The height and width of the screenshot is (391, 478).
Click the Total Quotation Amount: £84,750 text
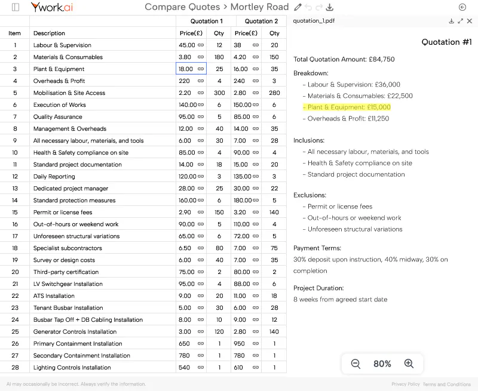pos(344,59)
